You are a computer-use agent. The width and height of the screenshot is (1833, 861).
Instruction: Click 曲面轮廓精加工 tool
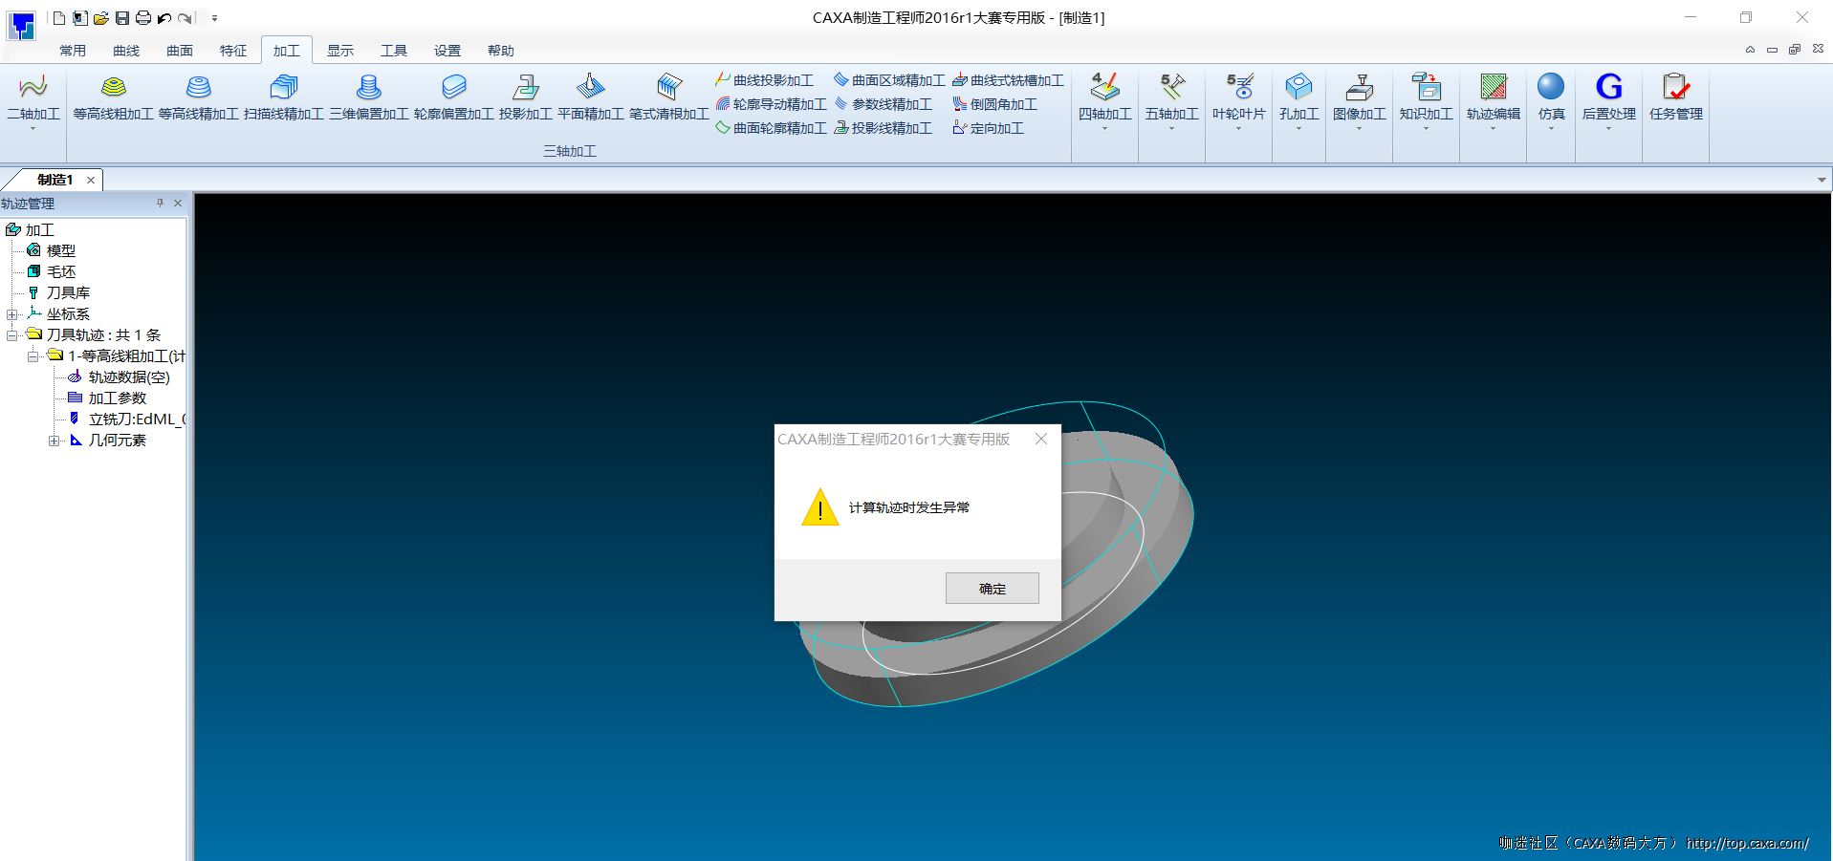[771, 128]
